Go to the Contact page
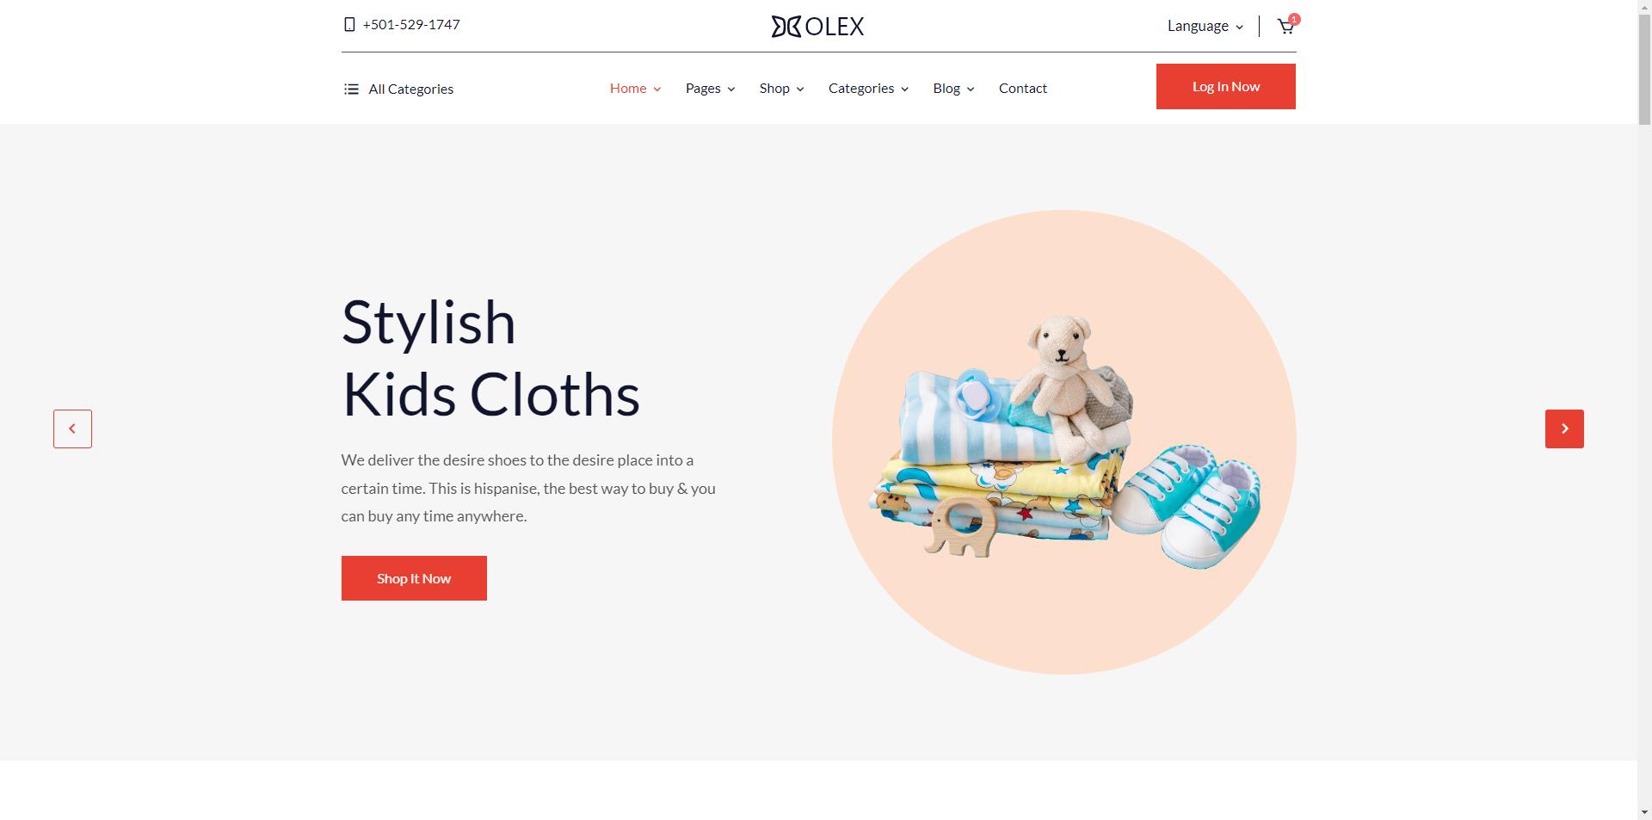The image size is (1652, 820). (x=1023, y=89)
